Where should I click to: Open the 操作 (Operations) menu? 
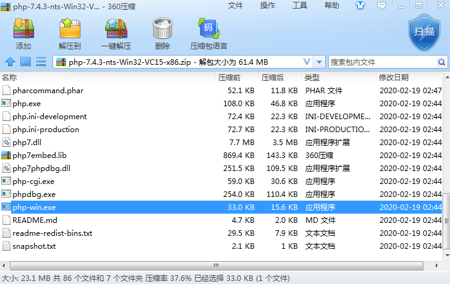point(268,6)
